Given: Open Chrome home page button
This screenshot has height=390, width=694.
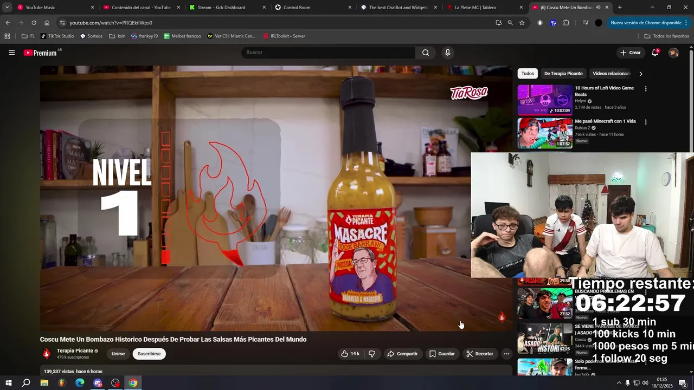Looking at the screenshot, I should point(47,23).
